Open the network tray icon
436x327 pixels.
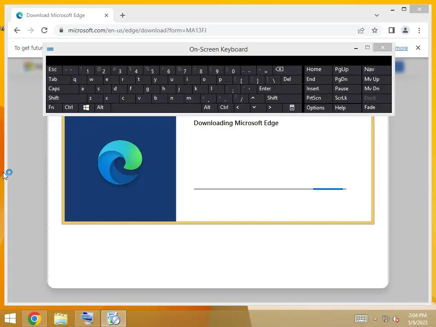click(386, 319)
